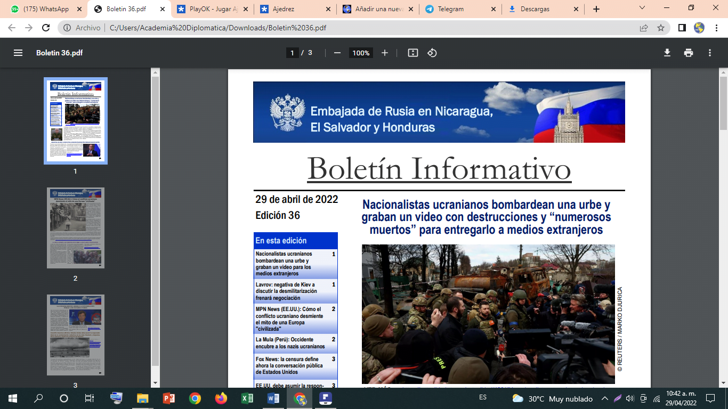728x409 pixels.
Task: Click the page number input field
Action: [x=292, y=53]
